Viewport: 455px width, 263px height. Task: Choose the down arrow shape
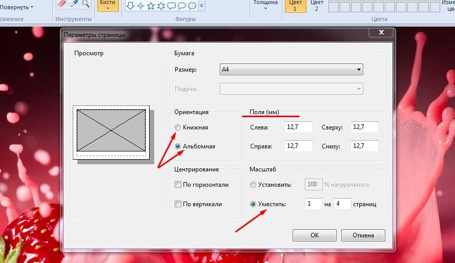point(130,6)
